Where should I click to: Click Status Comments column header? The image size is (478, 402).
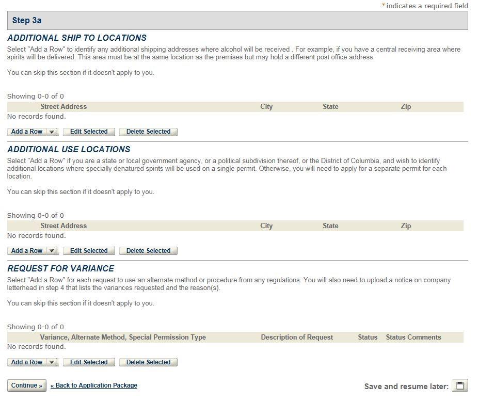[x=413, y=337]
